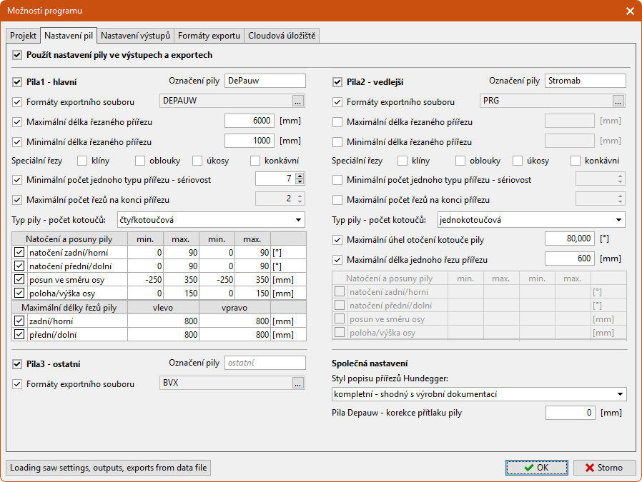Screen dimensions: 642x482
Task: Click browse button next to BVX format
Action: 298,383
